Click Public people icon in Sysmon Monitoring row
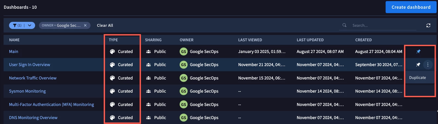The height and width of the screenshot is (124, 438). [x=148, y=91]
